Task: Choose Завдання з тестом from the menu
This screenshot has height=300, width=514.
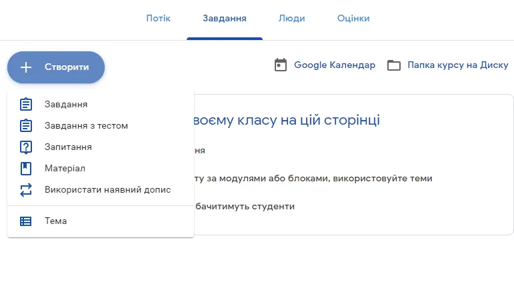Action: pos(86,126)
